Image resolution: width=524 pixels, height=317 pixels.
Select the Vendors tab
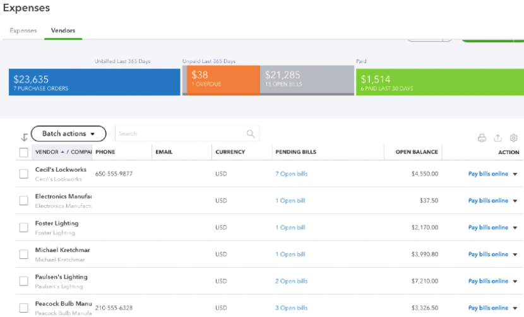tap(63, 30)
